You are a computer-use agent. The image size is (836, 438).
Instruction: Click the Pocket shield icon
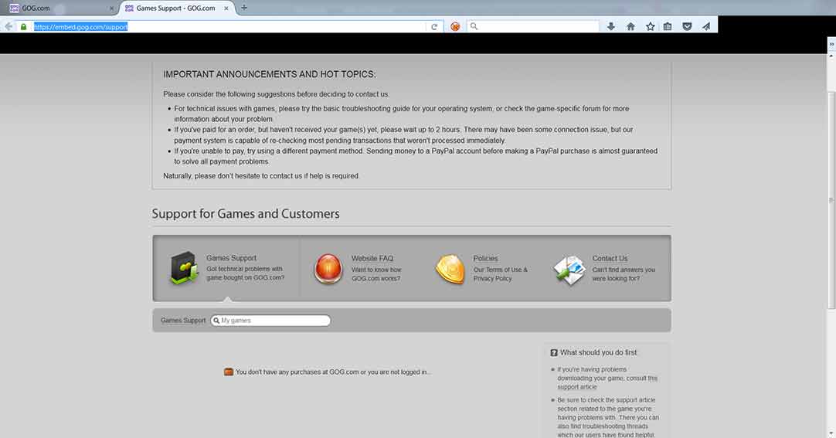tap(687, 26)
